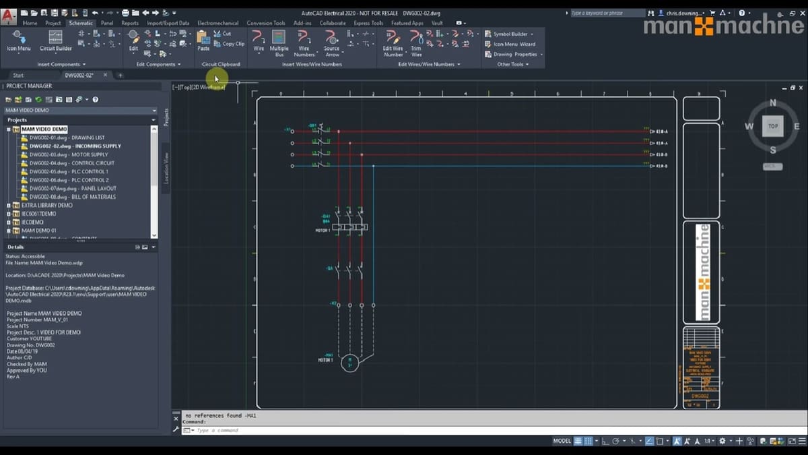
Task: Toggle annotation objects visibility in status bar
Action: click(678, 441)
